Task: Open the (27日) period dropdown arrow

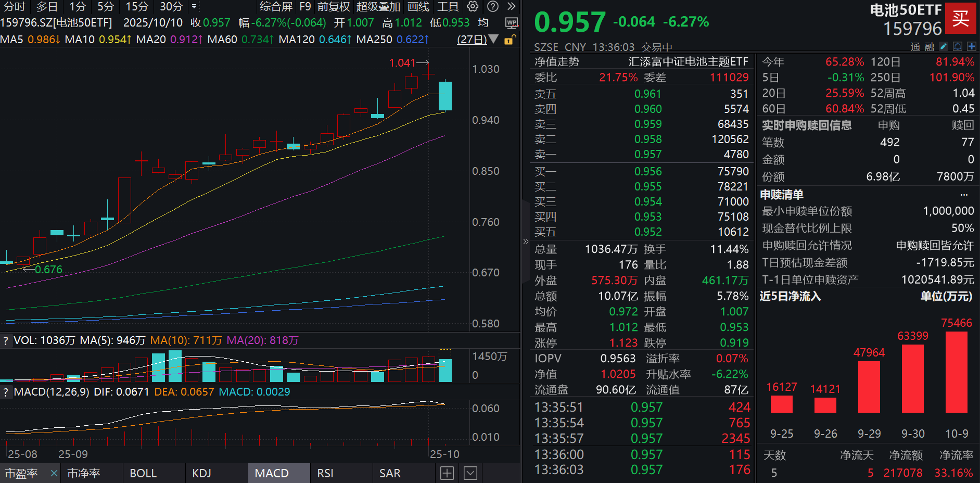Action: pos(493,39)
